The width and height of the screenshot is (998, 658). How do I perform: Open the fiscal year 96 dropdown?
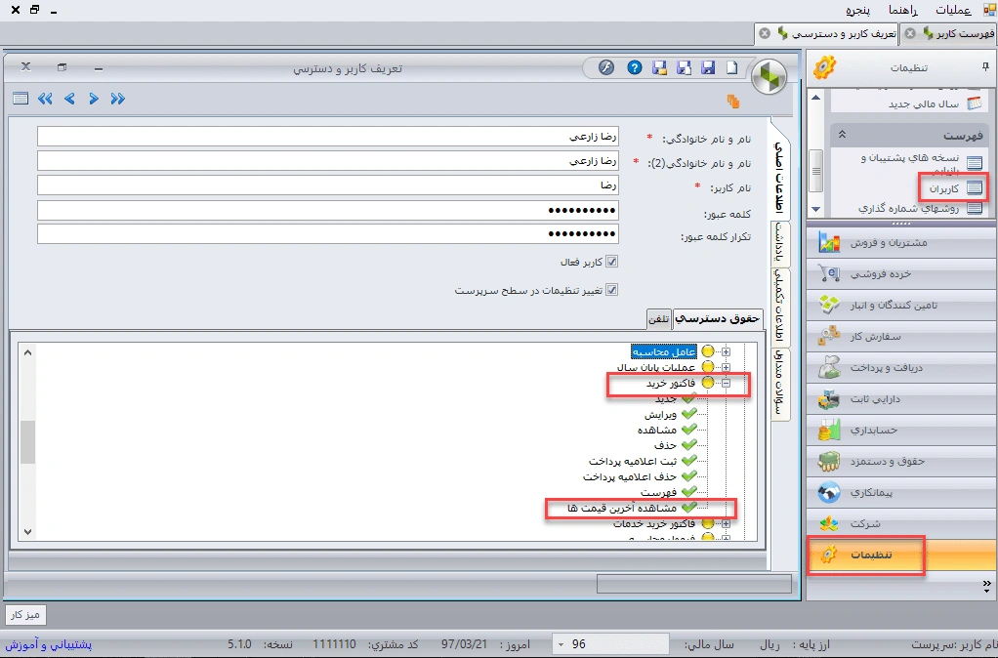click(x=559, y=643)
